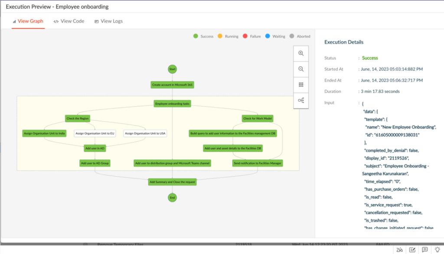
Task: Switch to the branch layout view
Action: (301, 100)
